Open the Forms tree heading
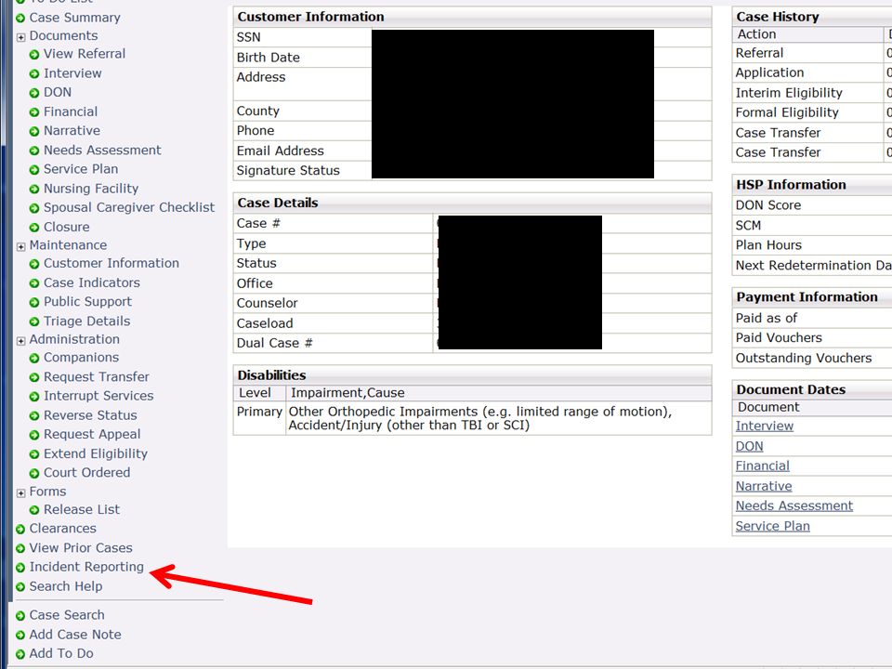The width and height of the screenshot is (892, 669). pos(47,492)
